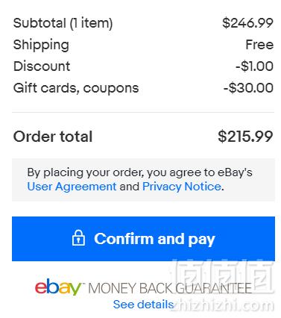Screen dimensions: 281x318
Task: Click the $215.99 order total amount
Action: (245, 137)
